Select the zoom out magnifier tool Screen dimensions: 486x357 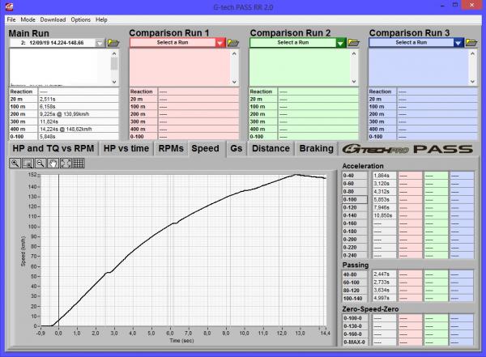pos(40,163)
